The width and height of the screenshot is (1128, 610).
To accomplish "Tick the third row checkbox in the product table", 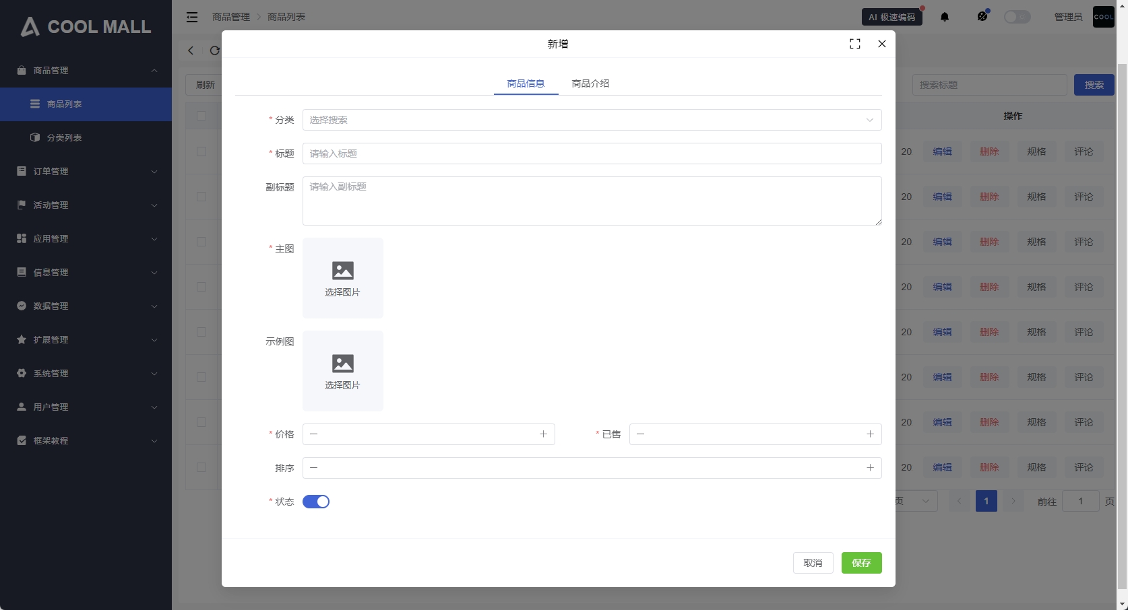I will 201,242.
